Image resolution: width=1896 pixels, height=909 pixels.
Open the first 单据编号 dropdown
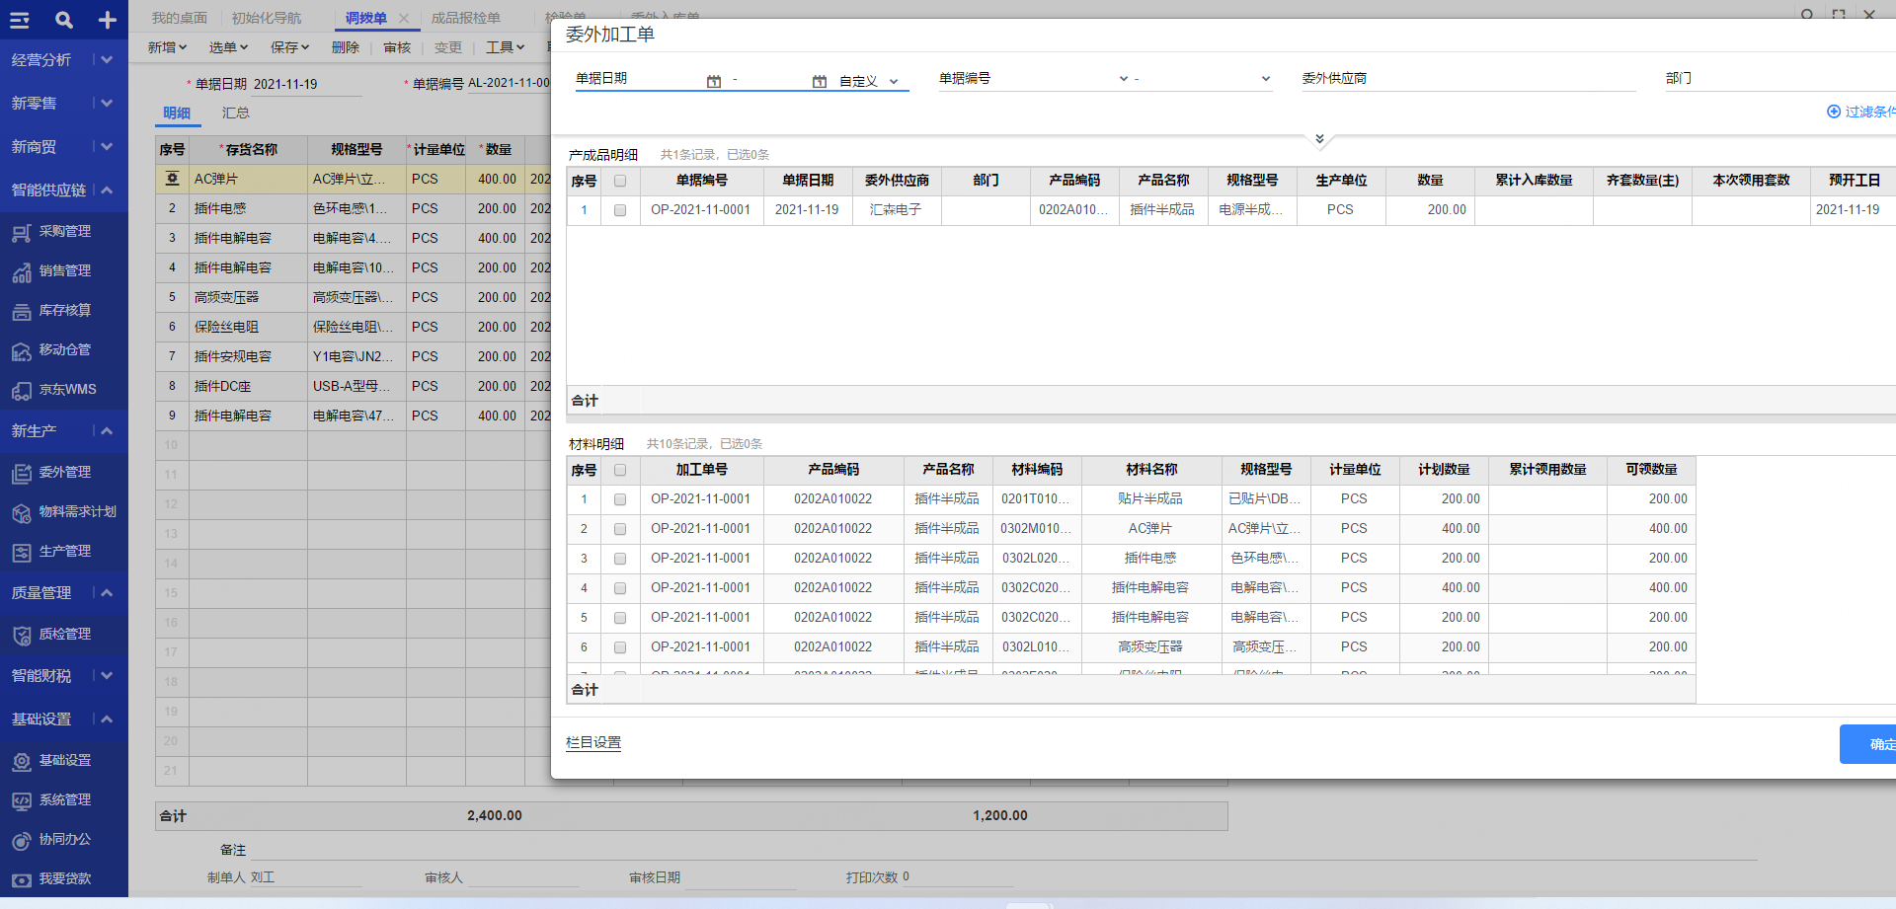1123,79
